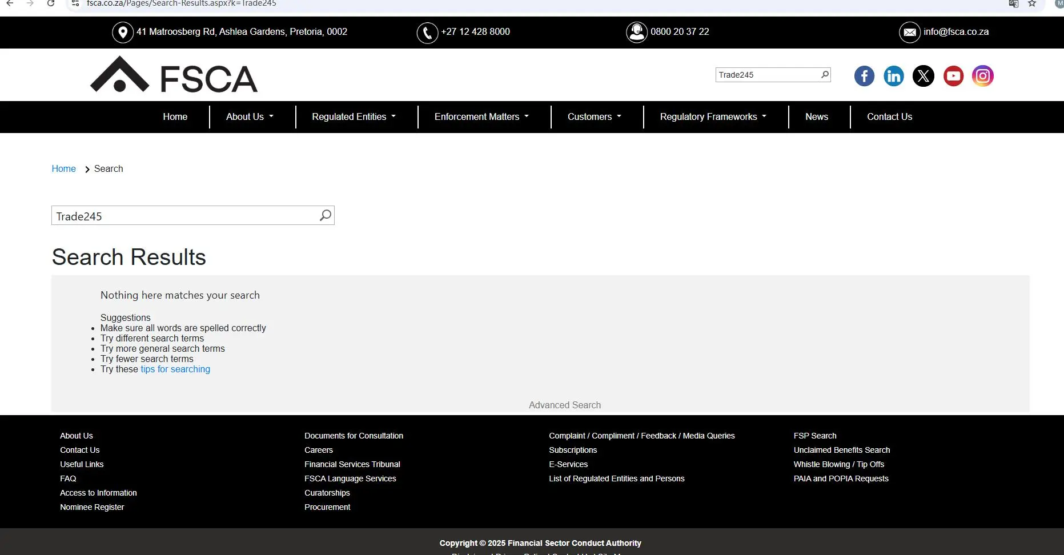Go back using the browser back arrow
This screenshot has height=555, width=1064.
click(x=10, y=3)
